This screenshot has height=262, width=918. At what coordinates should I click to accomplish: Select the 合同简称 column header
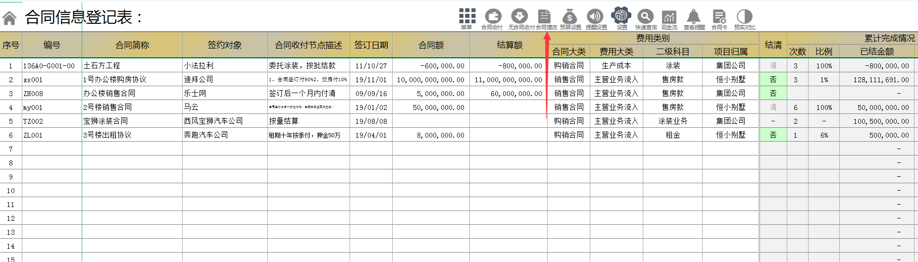click(x=132, y=45)
